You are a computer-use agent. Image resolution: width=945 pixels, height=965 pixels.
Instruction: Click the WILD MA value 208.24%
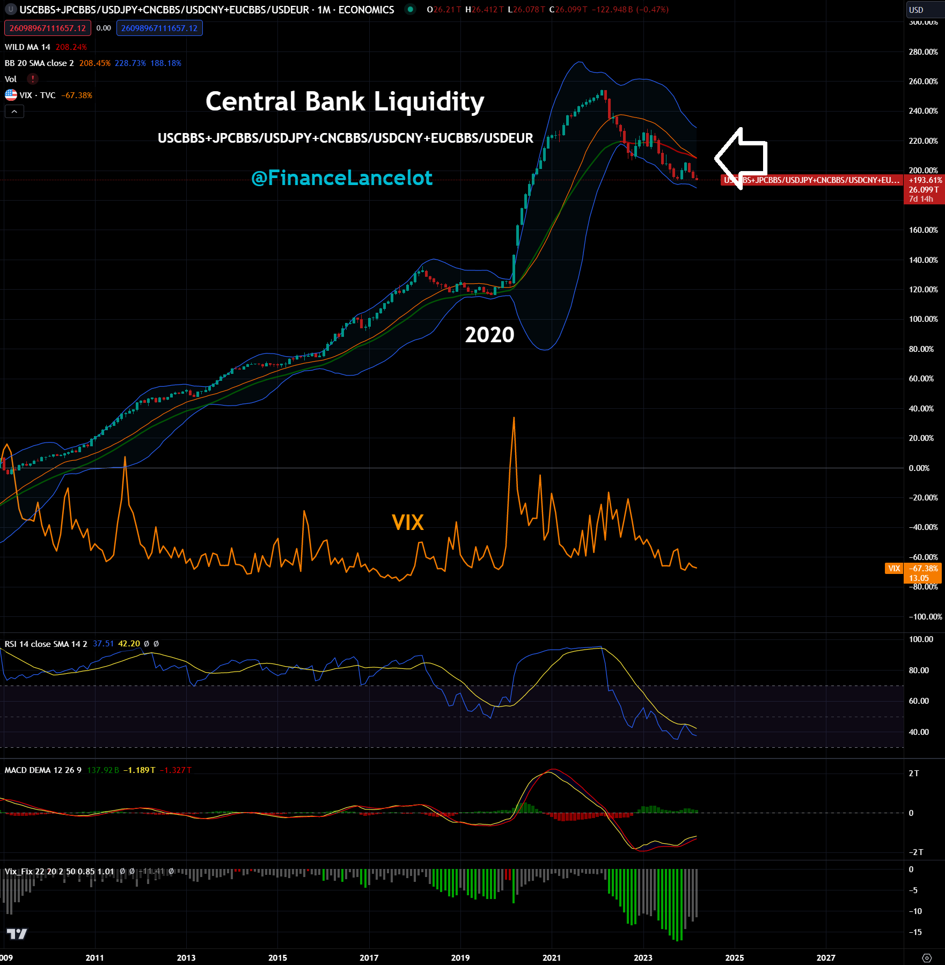click(71, 47)
